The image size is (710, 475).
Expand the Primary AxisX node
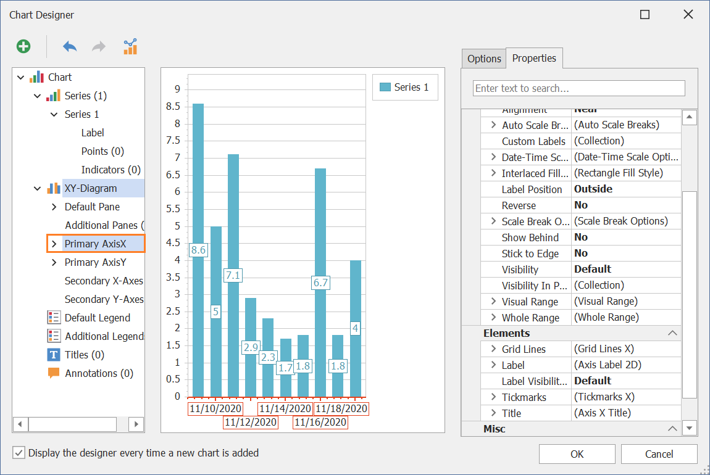click(54, 244)
